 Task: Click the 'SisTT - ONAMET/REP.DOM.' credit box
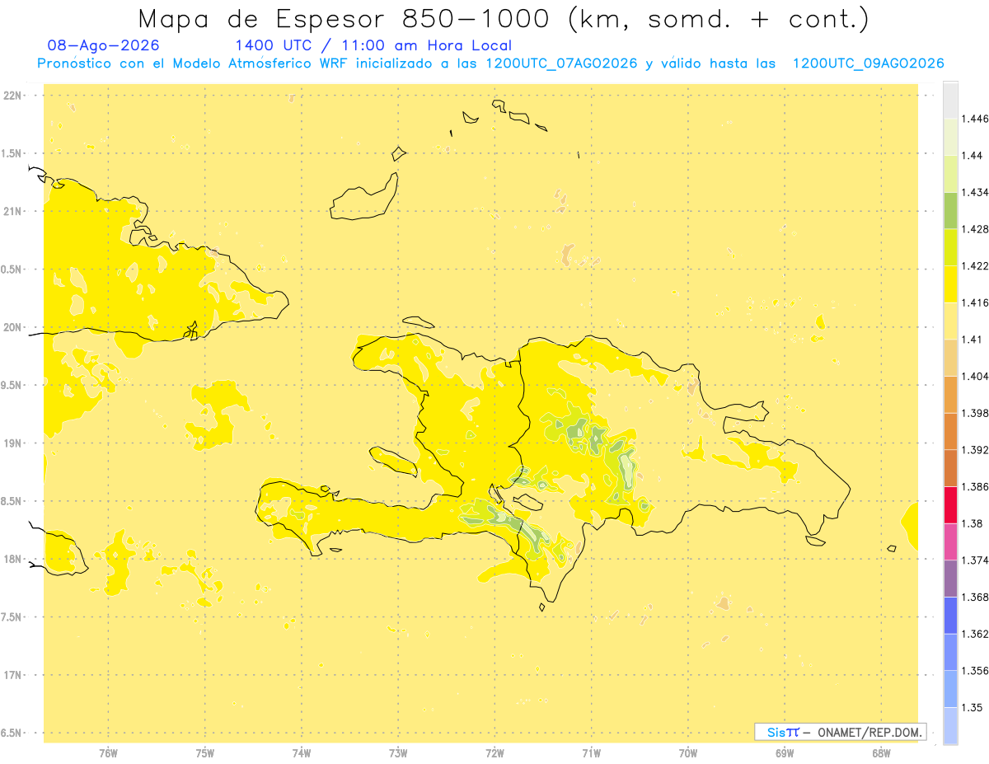click(x=840, y=732)
